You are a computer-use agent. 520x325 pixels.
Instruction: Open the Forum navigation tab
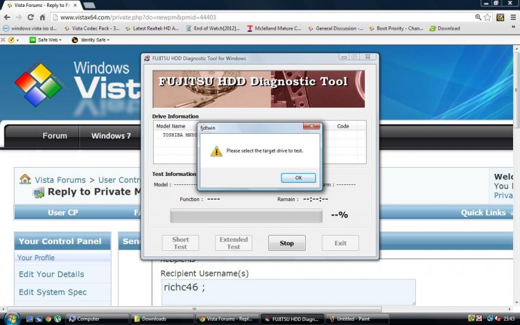(x=55, y=136)
